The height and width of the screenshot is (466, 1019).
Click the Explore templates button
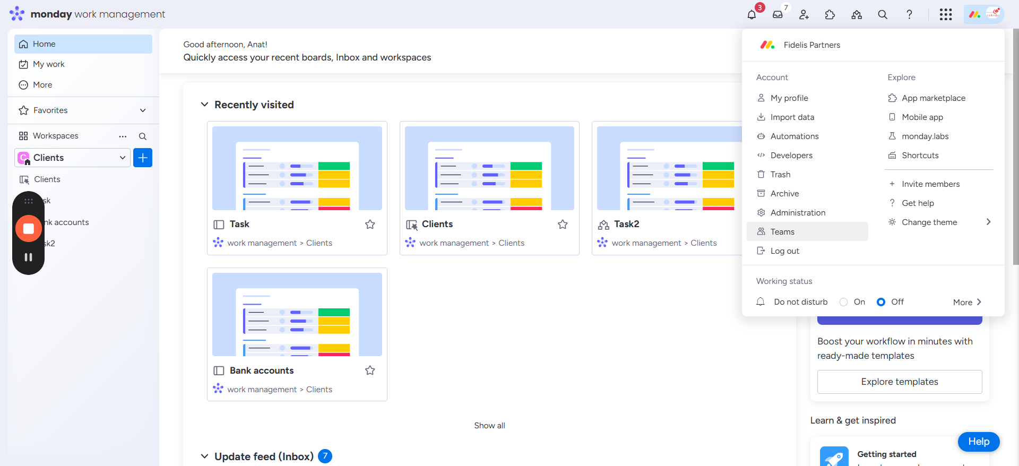[899, 382]
